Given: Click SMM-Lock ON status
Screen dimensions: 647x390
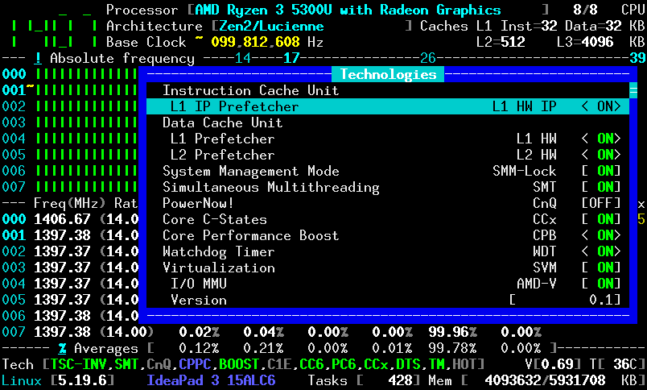Looking at the screenshot, I should 601,171.
